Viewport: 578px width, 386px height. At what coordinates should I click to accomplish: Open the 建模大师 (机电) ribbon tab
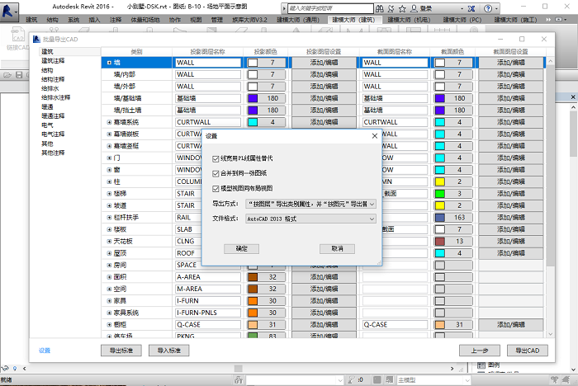(x=409, y=20)
